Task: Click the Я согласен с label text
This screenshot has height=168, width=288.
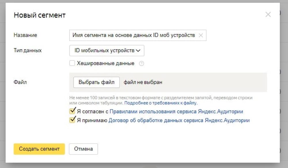Action: (92, 112)
